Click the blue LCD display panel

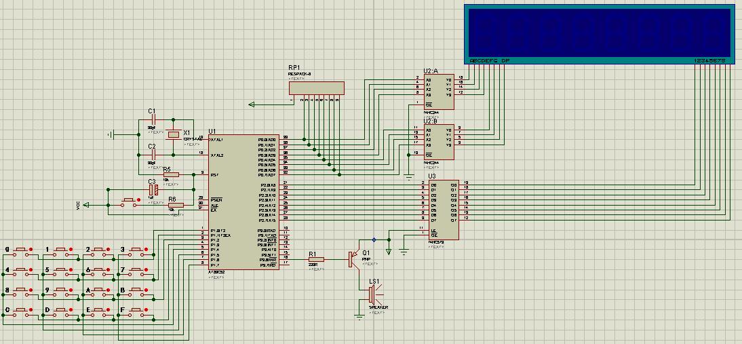pos(598,31)
